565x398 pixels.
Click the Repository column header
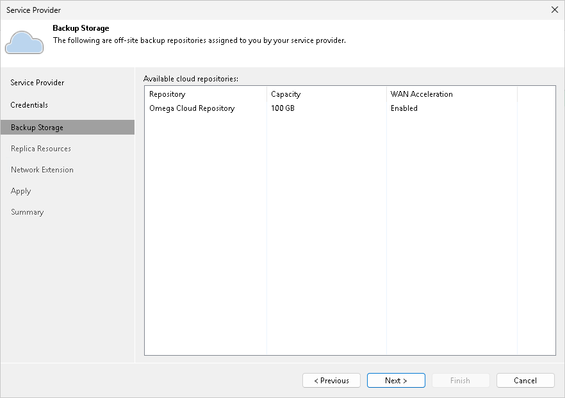(x=167, y=94)
